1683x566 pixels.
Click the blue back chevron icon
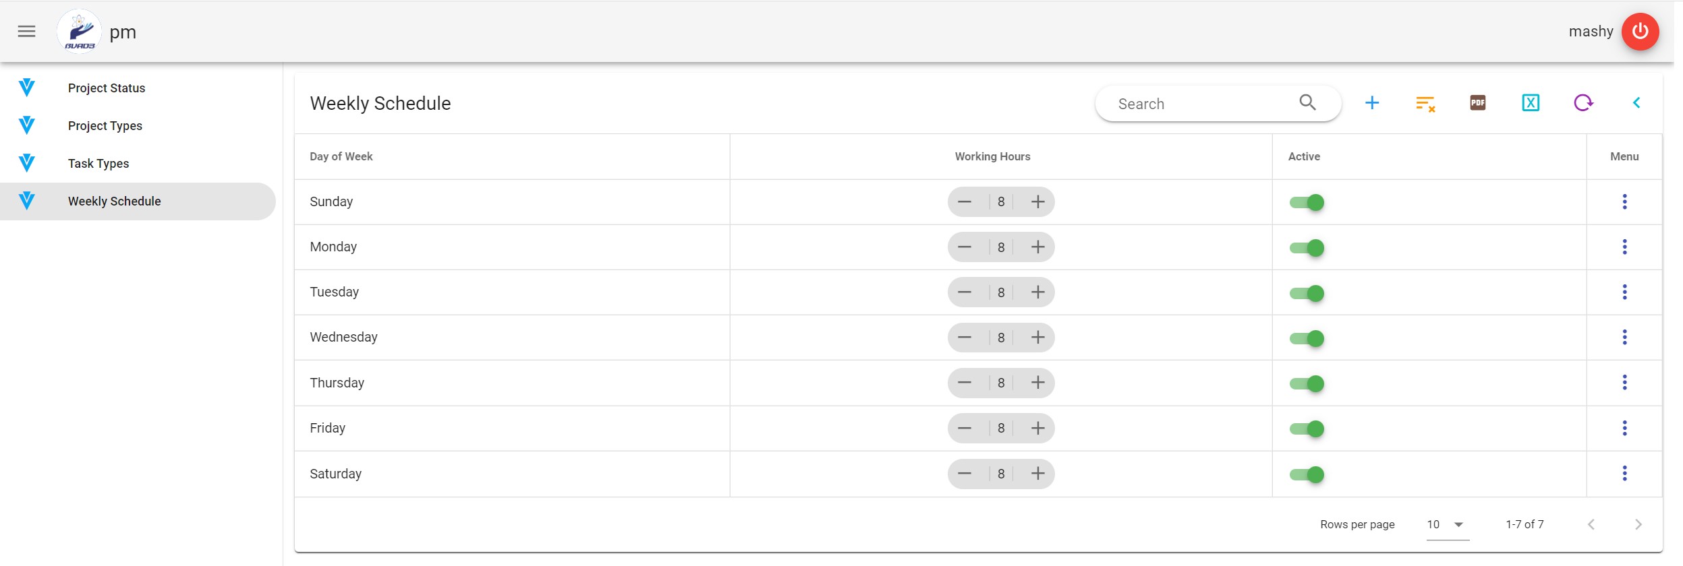(1636, 103)
